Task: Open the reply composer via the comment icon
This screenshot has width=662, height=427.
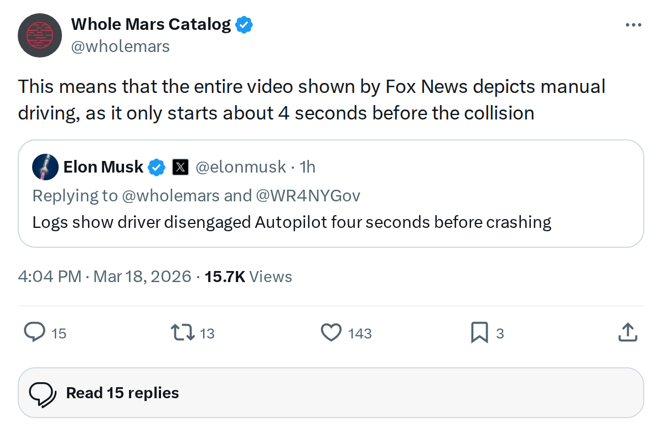Action: click(x=34, y=332)
